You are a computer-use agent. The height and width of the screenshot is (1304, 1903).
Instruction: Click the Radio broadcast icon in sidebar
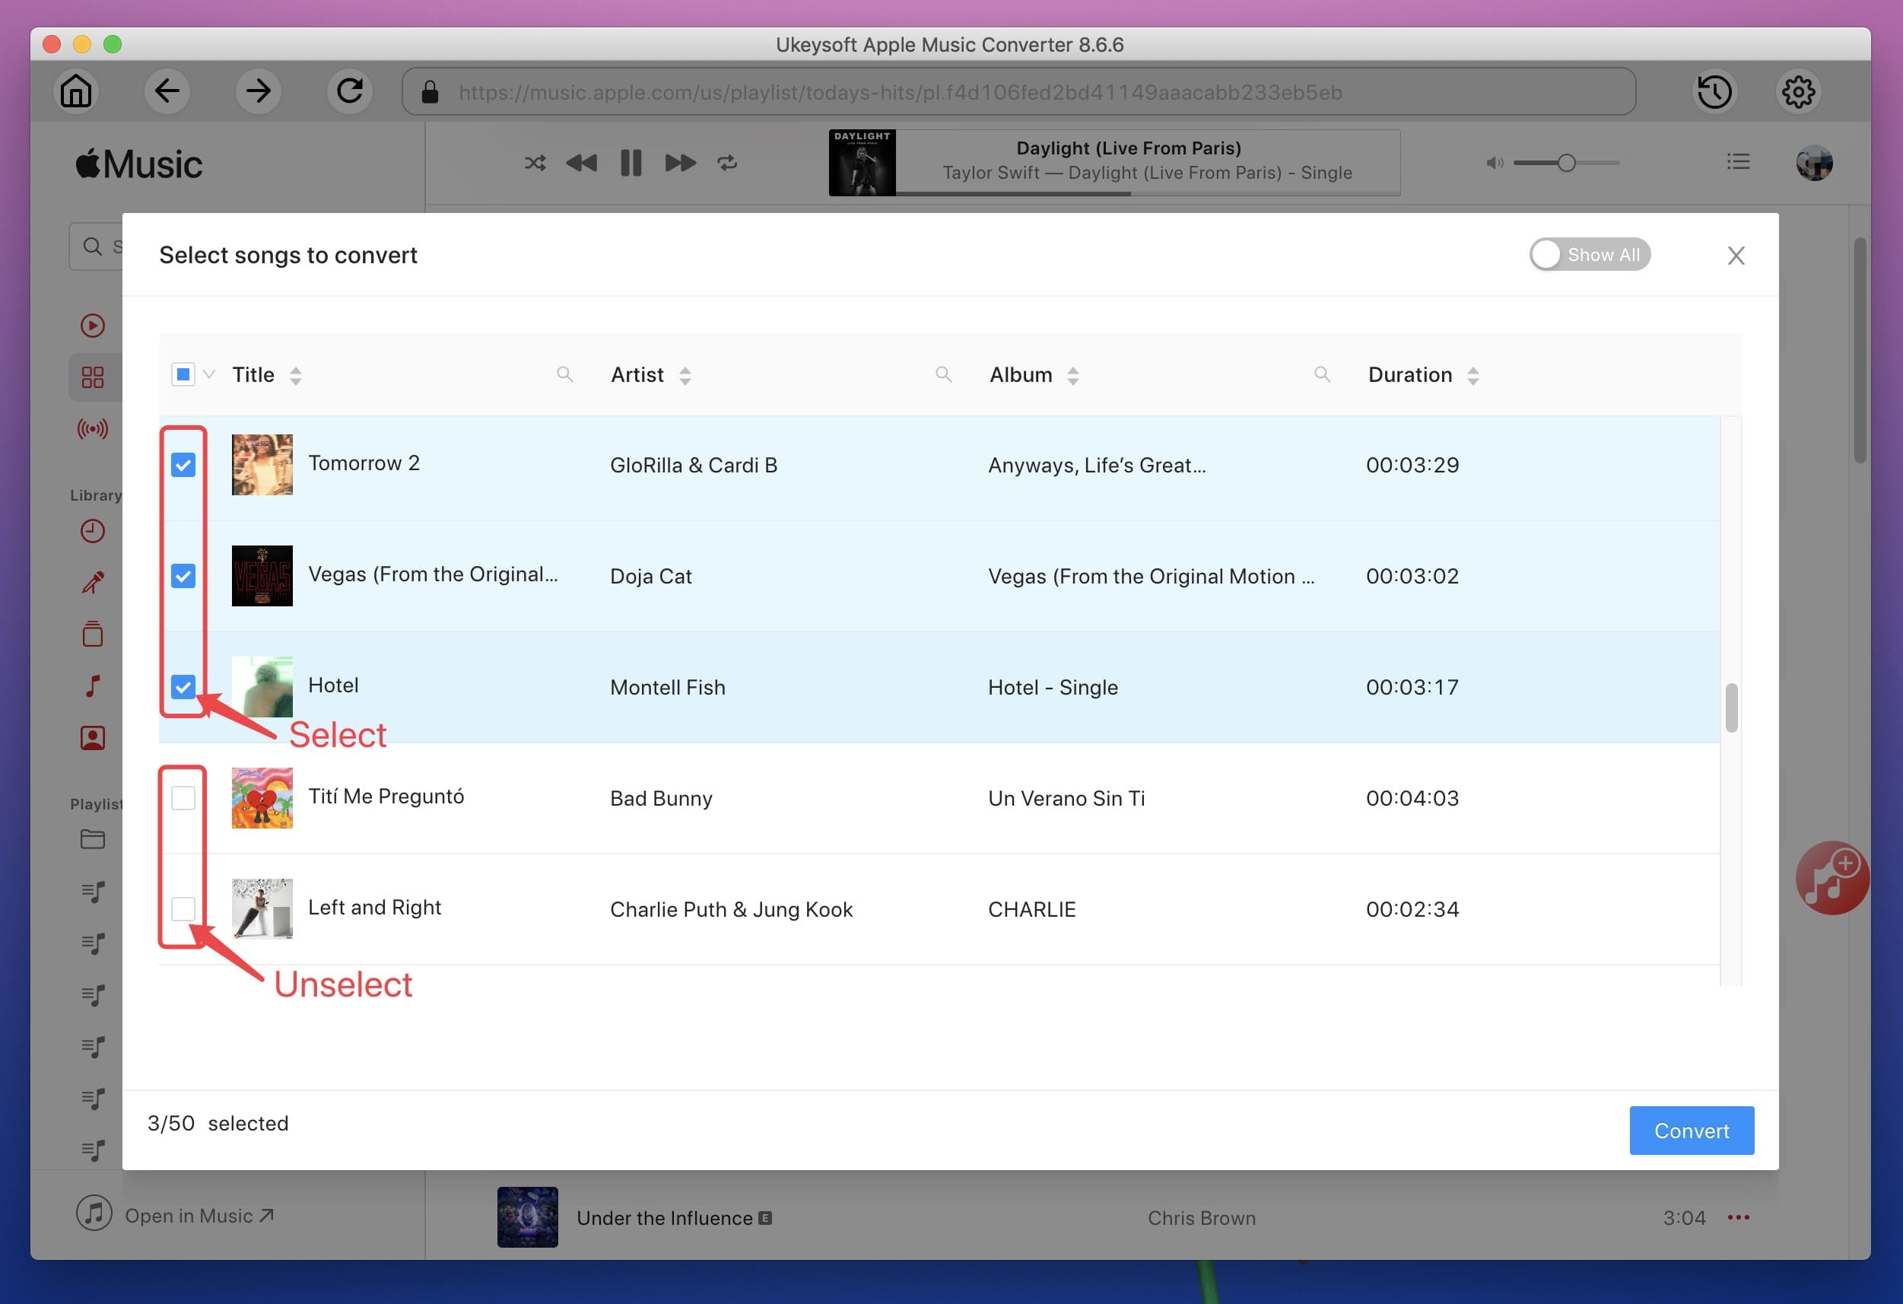[93, 428]
